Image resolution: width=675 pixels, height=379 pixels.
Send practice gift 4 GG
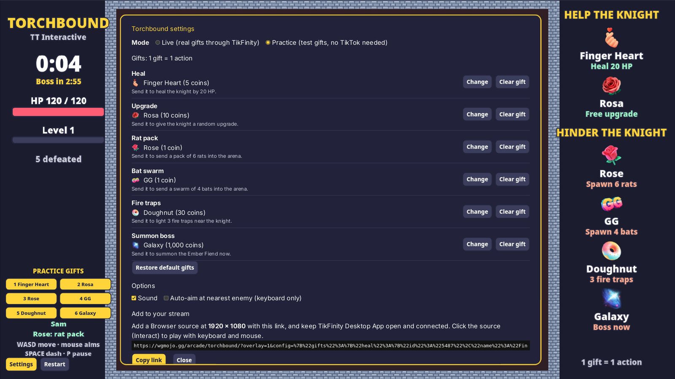click(85, 299)
